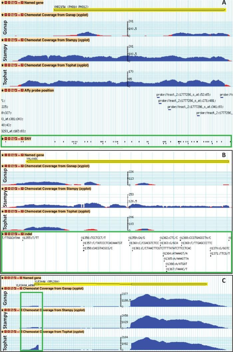The width and height of the screenshot is (233, 352).
Task: Open help for the Affy probe position track
Action: 22,90
